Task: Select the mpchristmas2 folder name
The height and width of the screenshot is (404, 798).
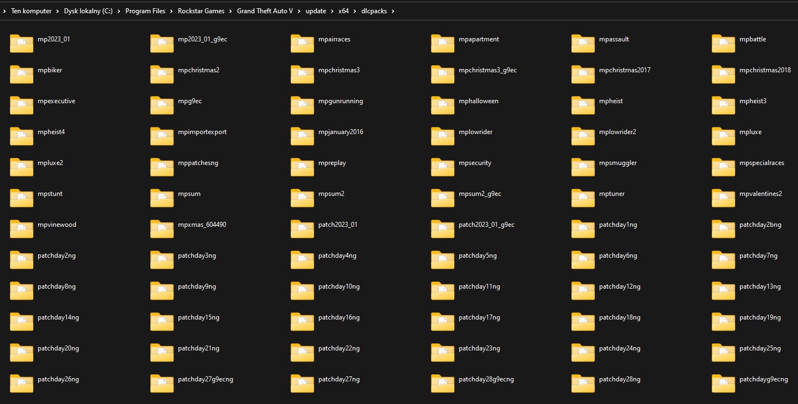Action: 198,70
